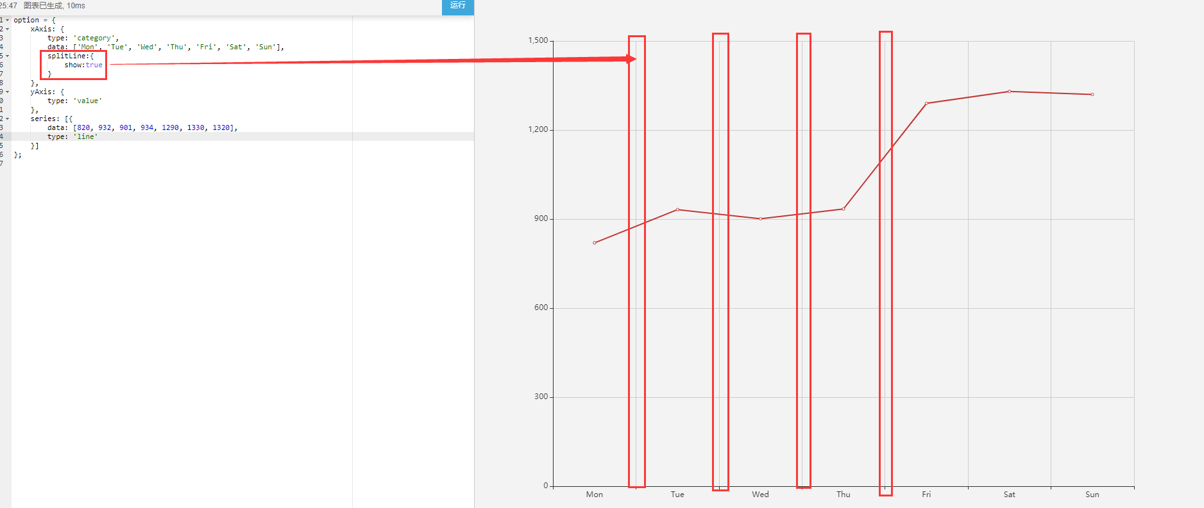The image size is (1204, 508).
Task: Select the Wed data point on line
Action: pyautogui.click(x=761, y=218)
